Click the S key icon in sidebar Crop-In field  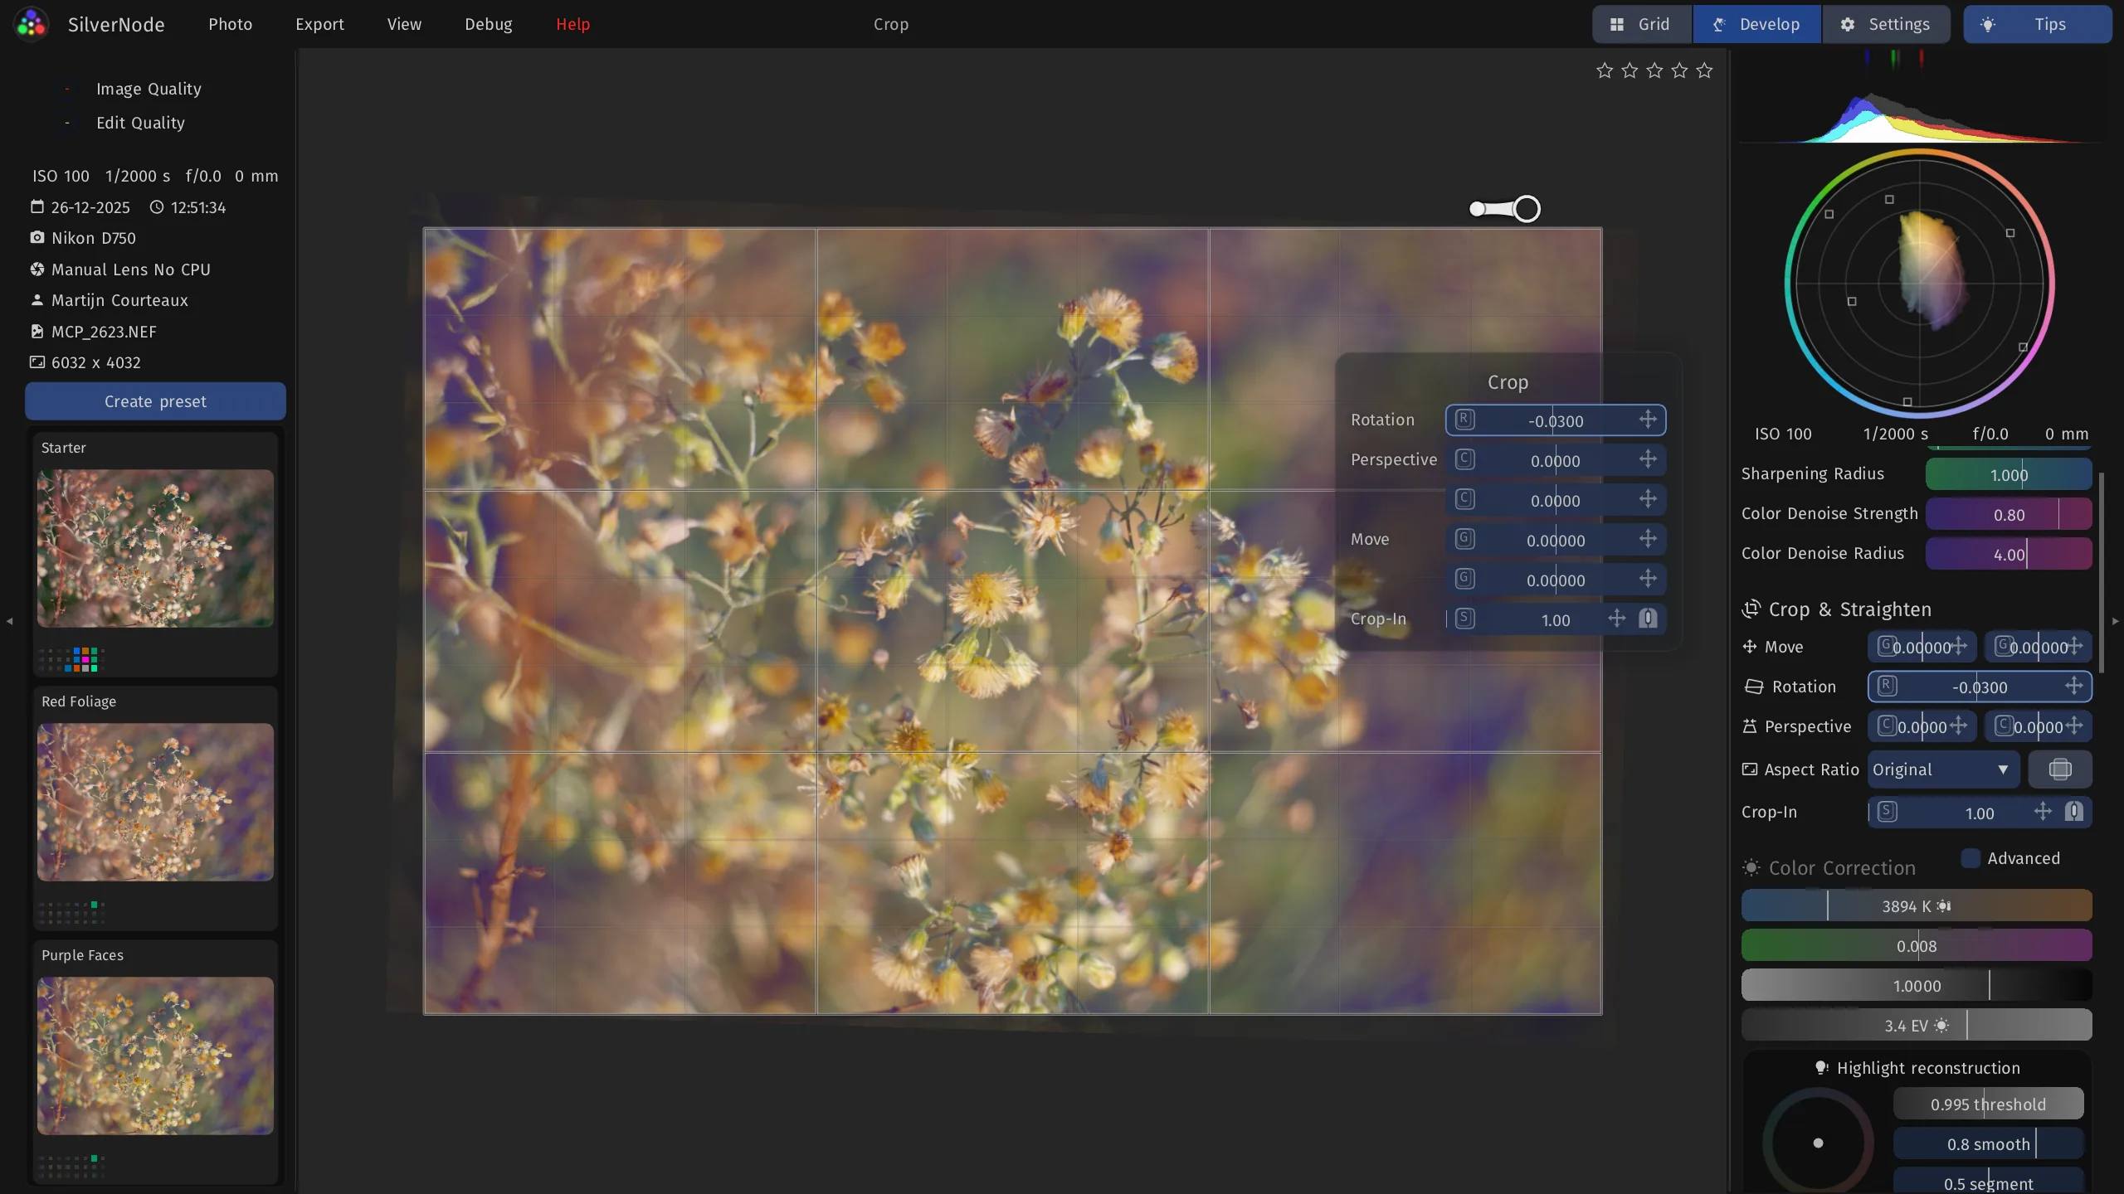[x=1888, y=812]
